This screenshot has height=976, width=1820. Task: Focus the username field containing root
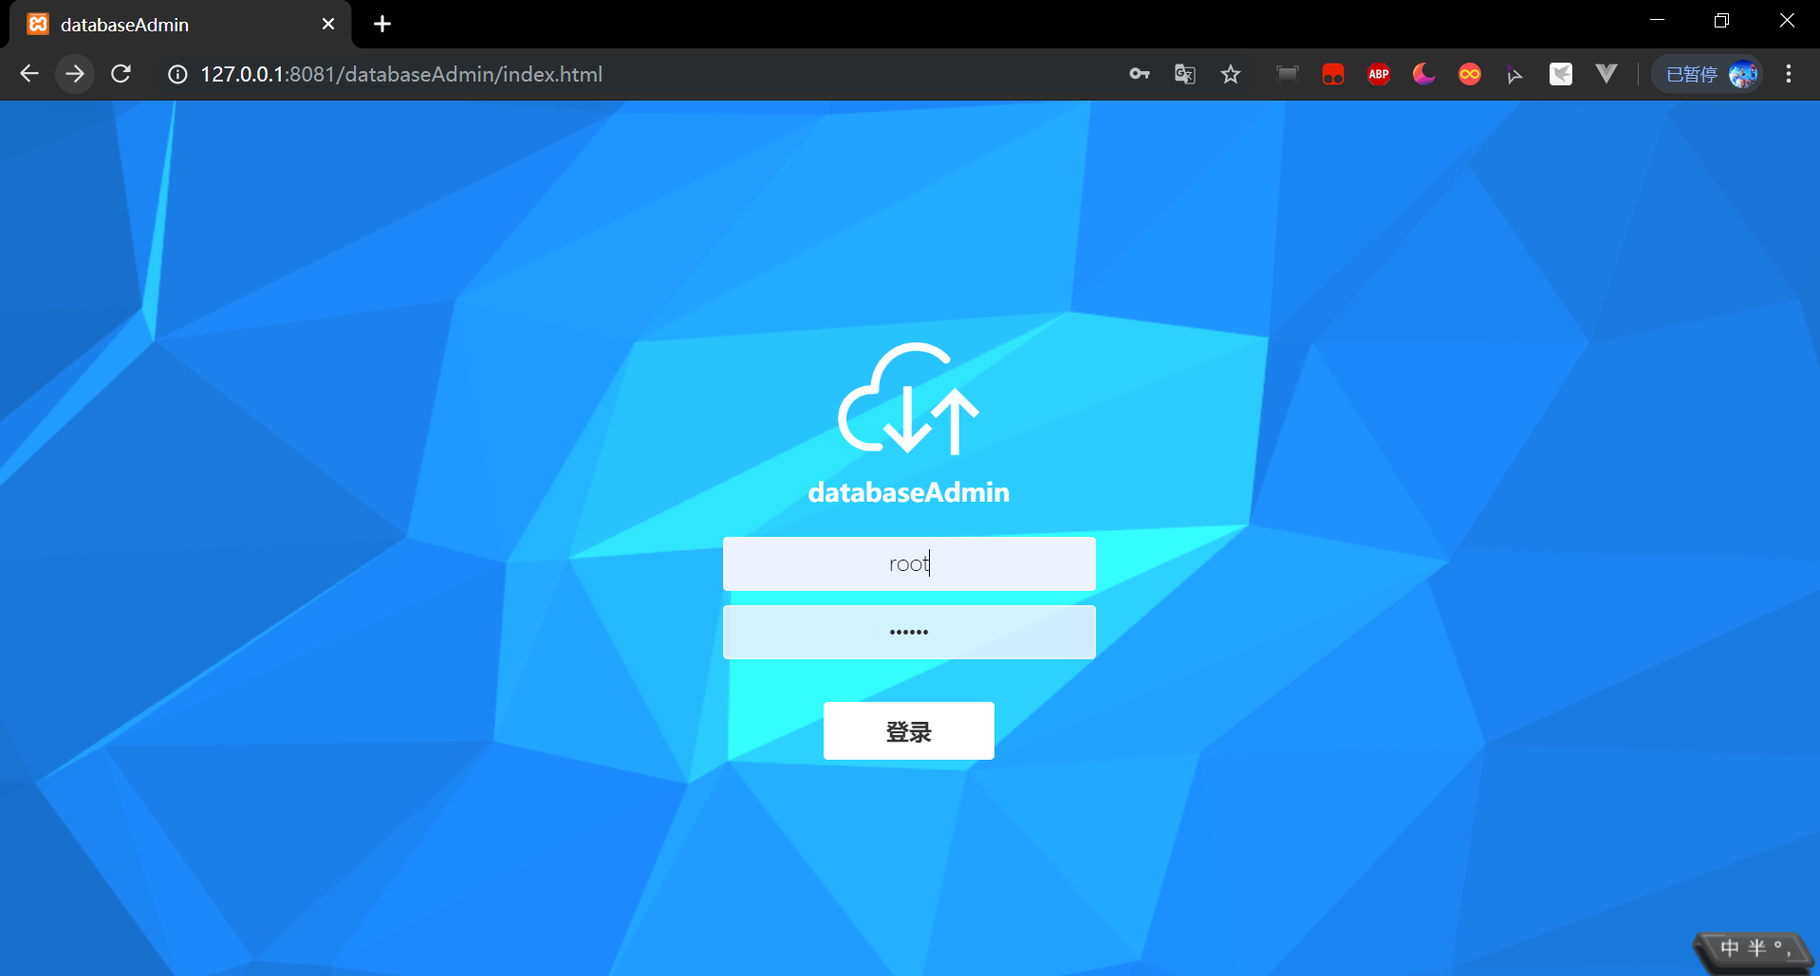click(x=909, y=563)
